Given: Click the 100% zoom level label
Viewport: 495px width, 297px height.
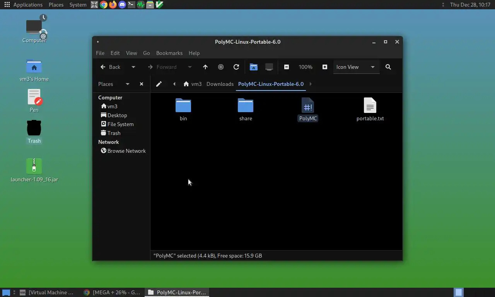Looking at the screenshot, I should [x=306, y=67].
